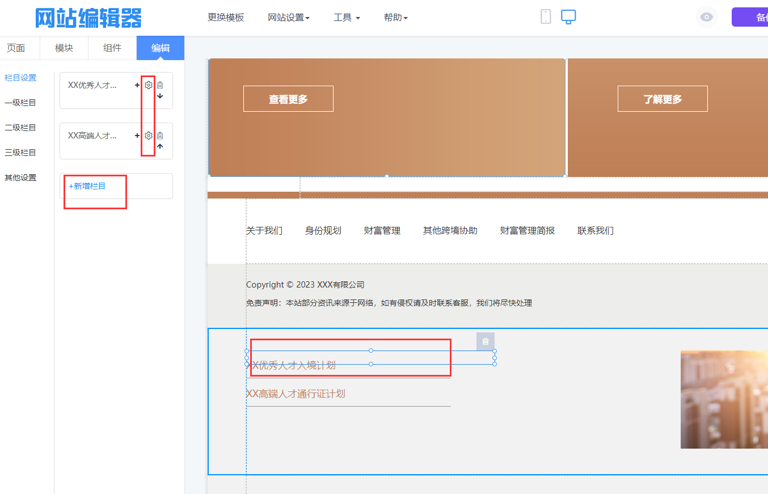
Task: Click plus icon on XX高端人才 column
Action: [137, 136]
